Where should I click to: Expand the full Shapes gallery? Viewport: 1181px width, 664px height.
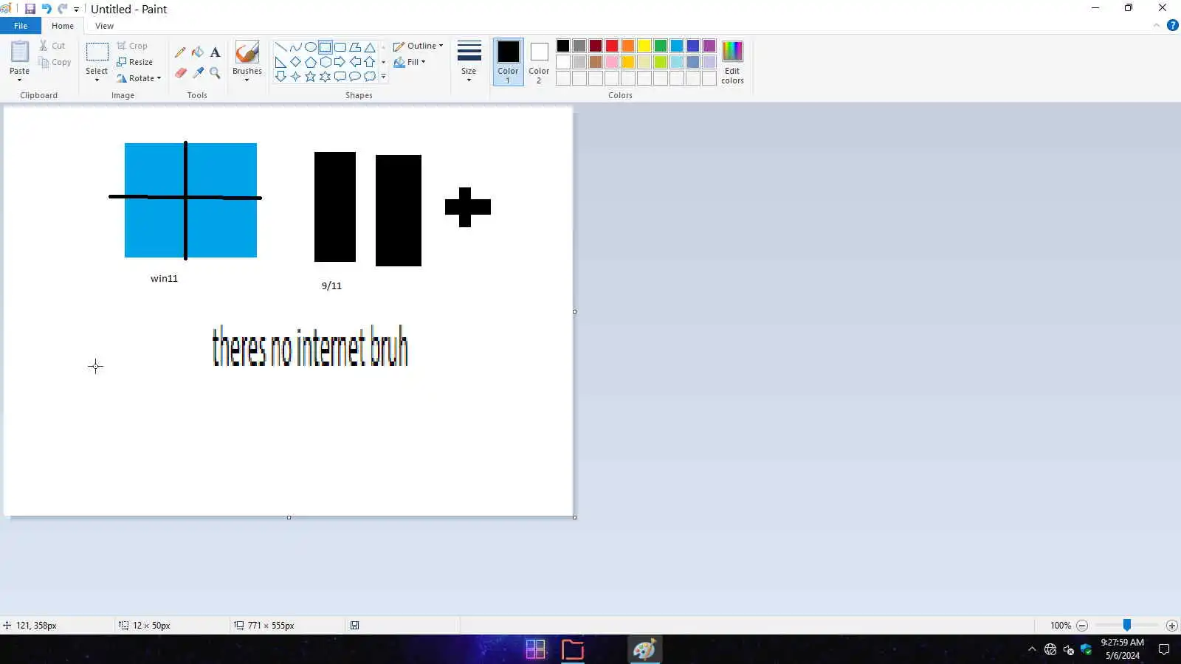383,77
